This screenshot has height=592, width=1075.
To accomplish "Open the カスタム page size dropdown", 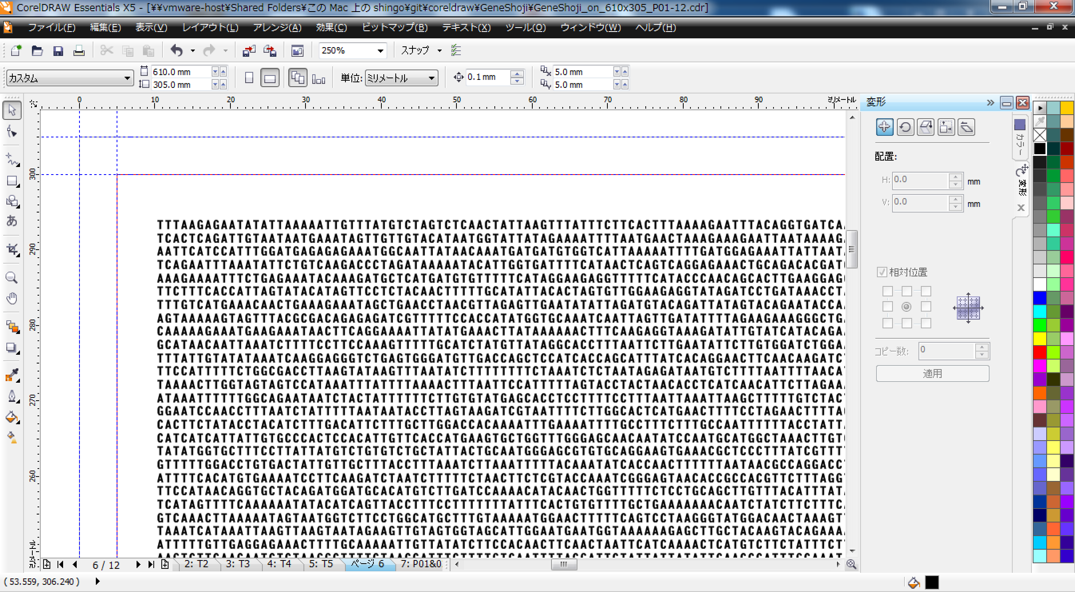I will pos(127,78).
